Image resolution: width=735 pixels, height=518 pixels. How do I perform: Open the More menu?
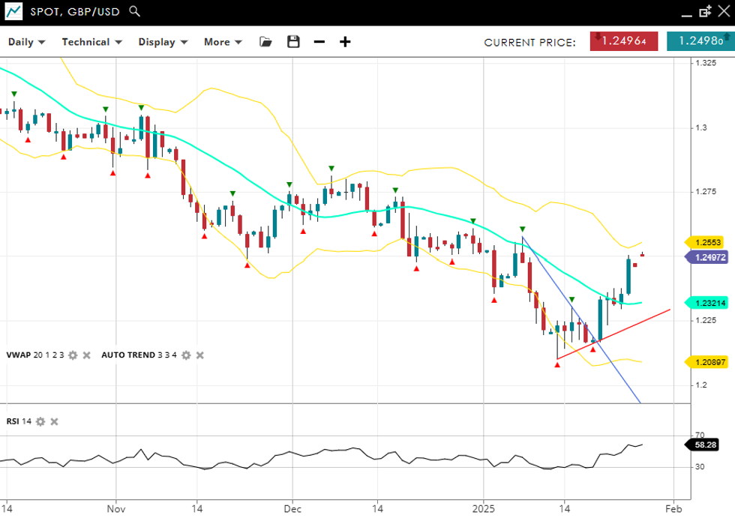pos(223,42)
